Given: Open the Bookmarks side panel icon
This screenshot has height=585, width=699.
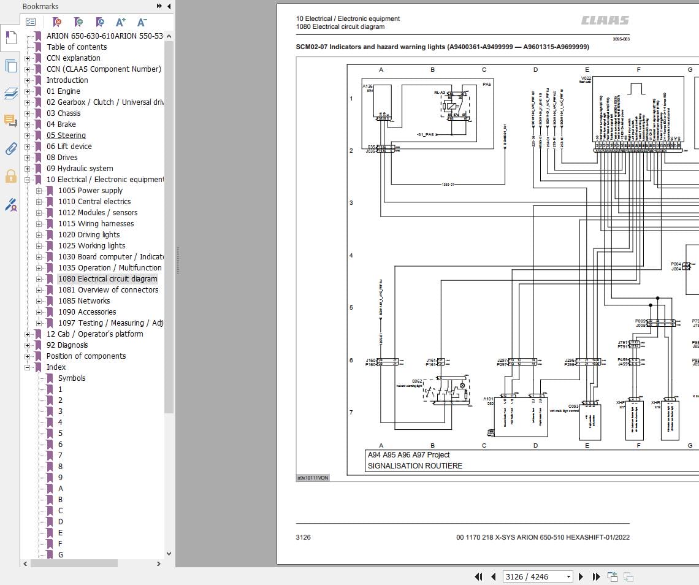Looking at the screenshot, I should [10, 38].
